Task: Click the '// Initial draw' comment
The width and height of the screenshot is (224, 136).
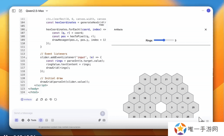Action: [x=52, y=78]
